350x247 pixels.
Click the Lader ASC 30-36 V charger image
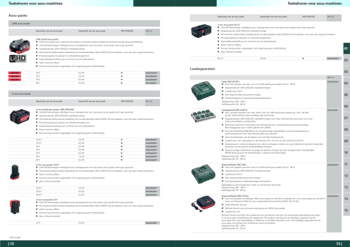203,90
